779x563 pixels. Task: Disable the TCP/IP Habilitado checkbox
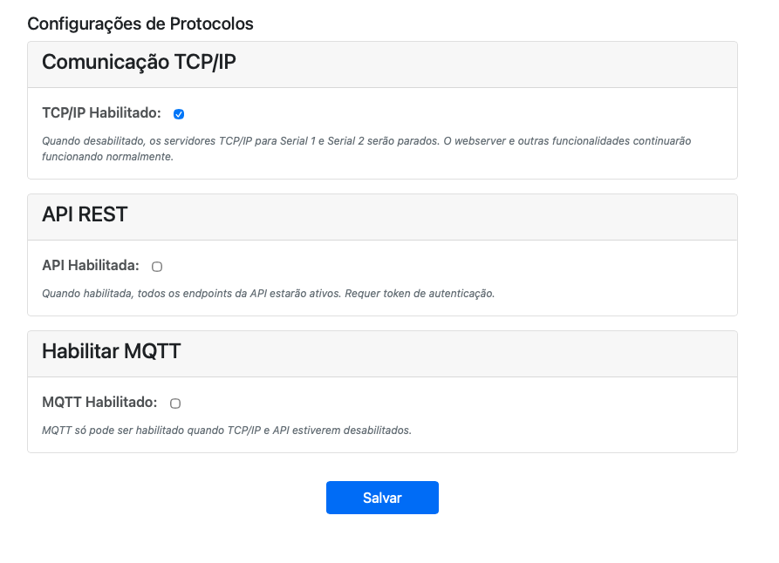point(179,114)
